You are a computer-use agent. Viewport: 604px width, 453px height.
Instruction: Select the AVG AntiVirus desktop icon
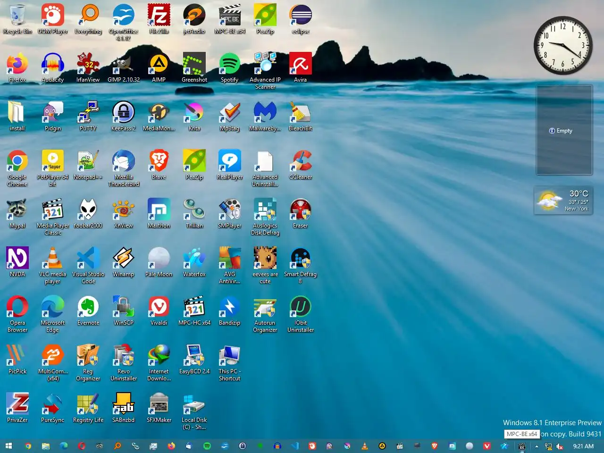[230, 265]
